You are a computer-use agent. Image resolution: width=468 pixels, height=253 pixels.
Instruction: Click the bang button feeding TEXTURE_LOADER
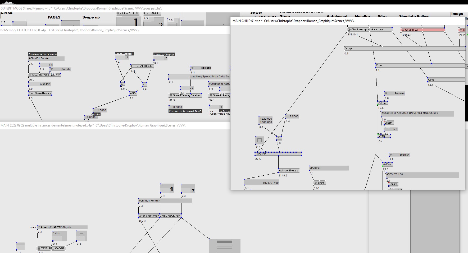click(x=81, y=236)
